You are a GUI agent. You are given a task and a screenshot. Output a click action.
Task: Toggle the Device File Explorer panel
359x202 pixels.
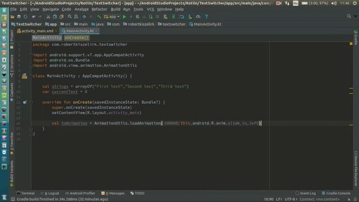[356, 168]
